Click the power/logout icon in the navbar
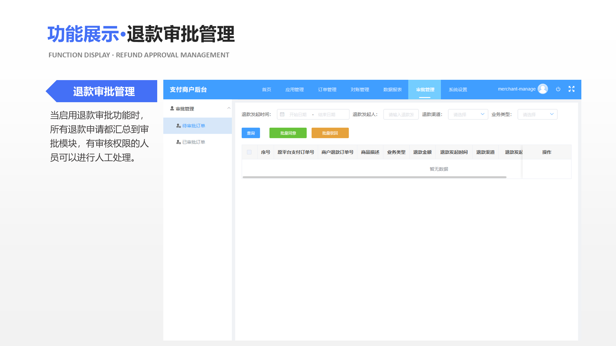Screen dimensions: 616x346 click(x=558, y=89)
